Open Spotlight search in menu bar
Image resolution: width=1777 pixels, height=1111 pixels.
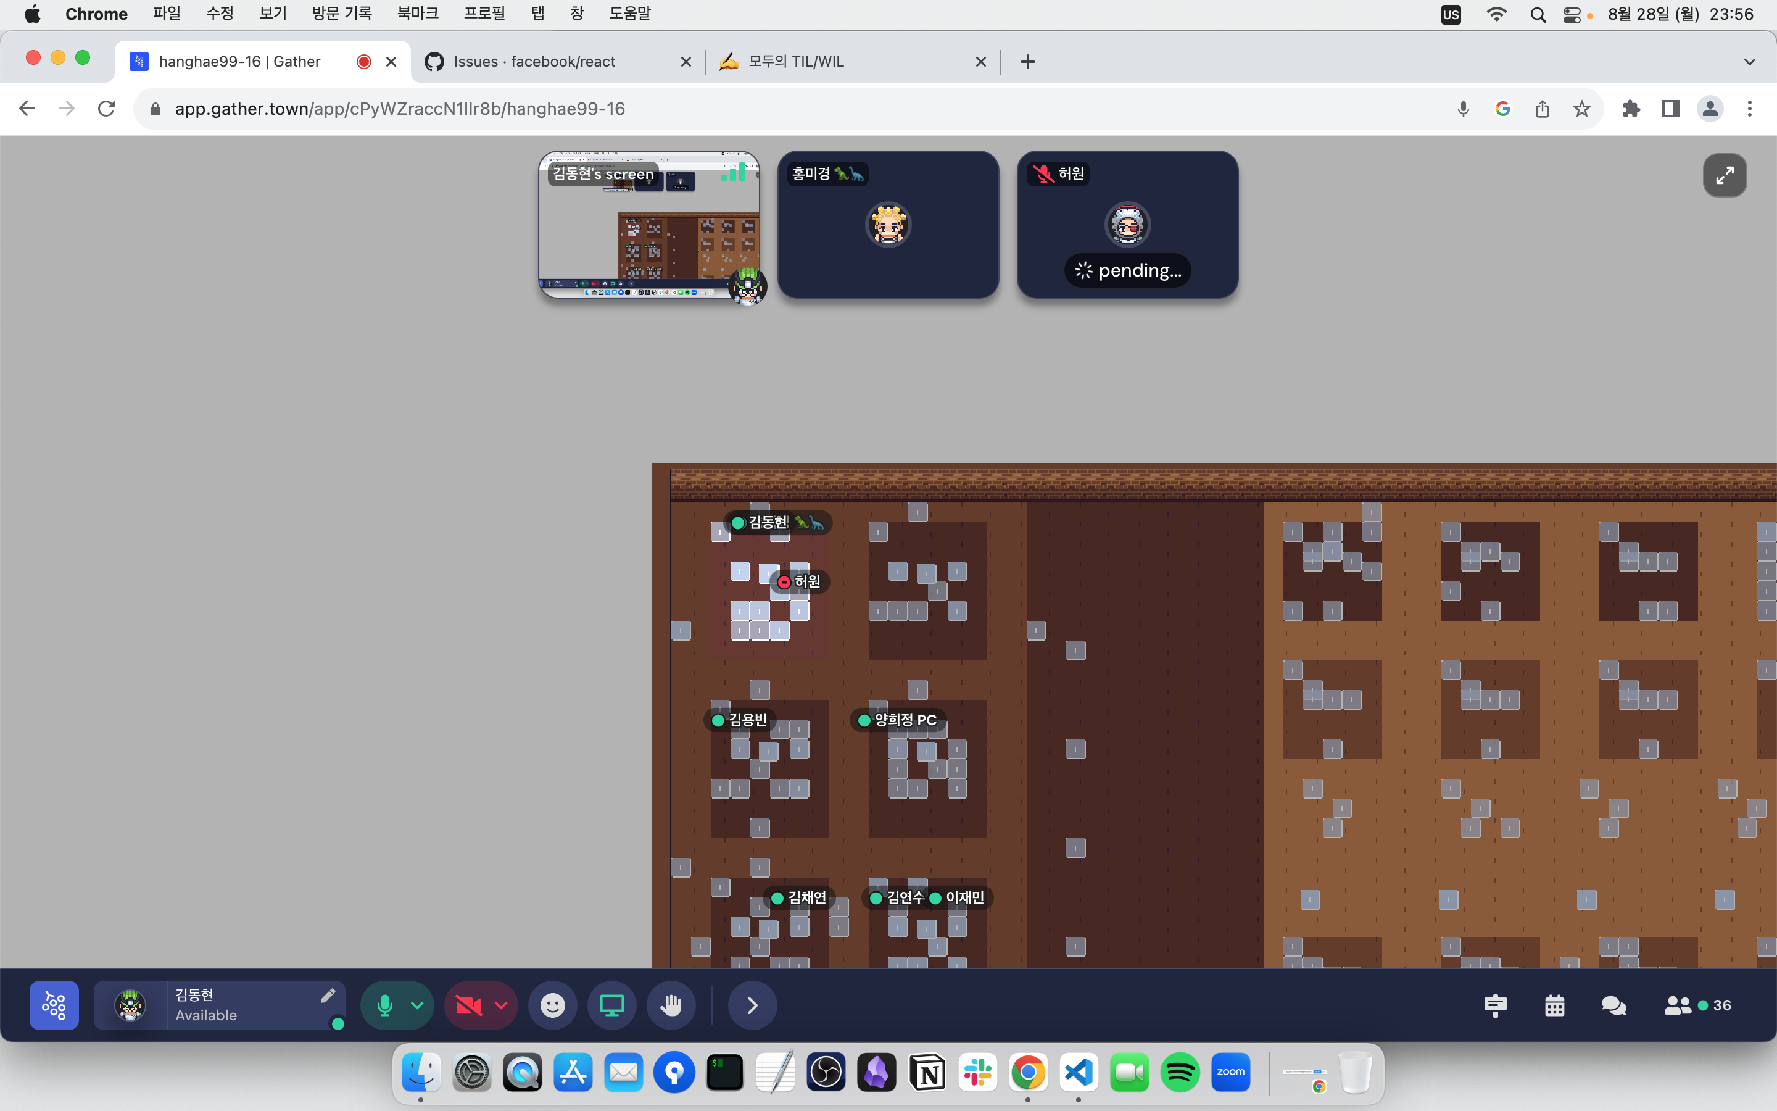click(1538, 14)
